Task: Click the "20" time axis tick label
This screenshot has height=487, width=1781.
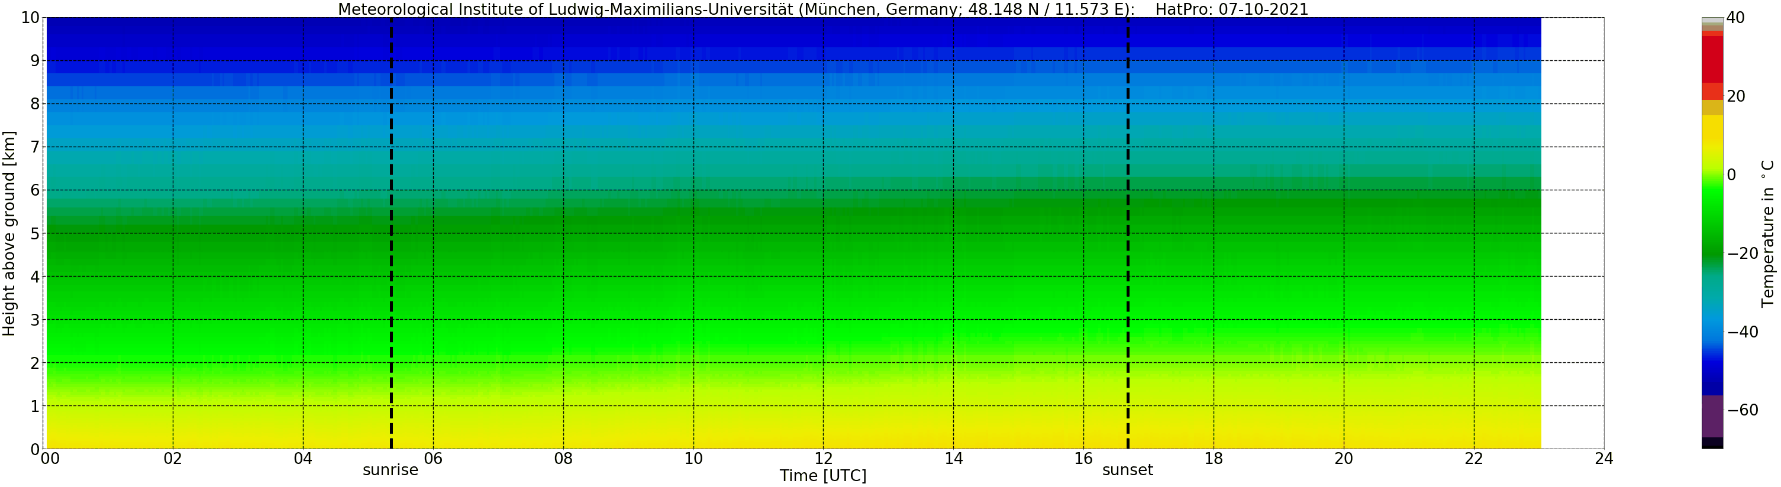Action: (1344, 459)
